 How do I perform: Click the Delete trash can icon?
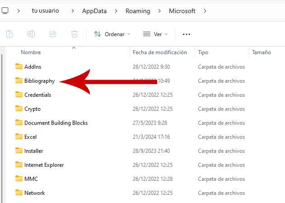[75, 34]
